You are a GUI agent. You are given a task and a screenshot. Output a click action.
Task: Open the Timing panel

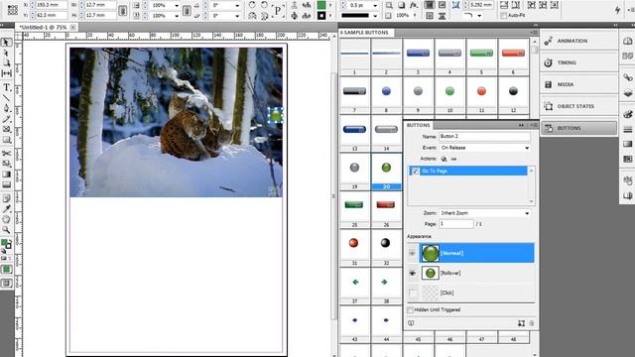(579, 62)
